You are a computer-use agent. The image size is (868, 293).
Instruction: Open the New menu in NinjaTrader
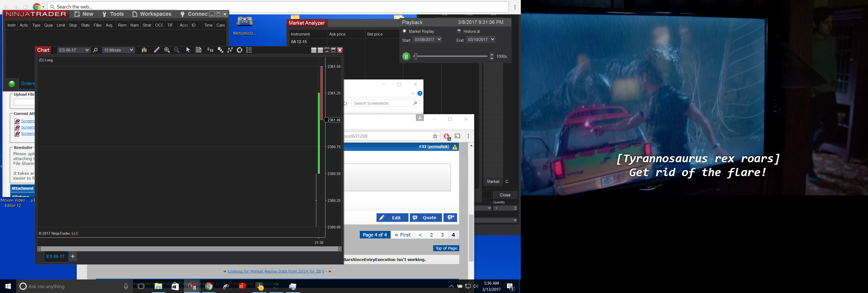coord(84,14)
